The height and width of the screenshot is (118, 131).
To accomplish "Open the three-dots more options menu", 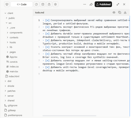I will click(x=85, y=4).
